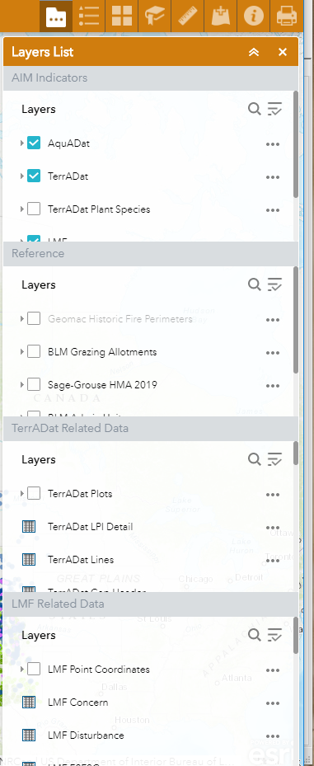
Task: Open more options for Sage-Grouse HMA 2019
Action: (x=273, y=386)
